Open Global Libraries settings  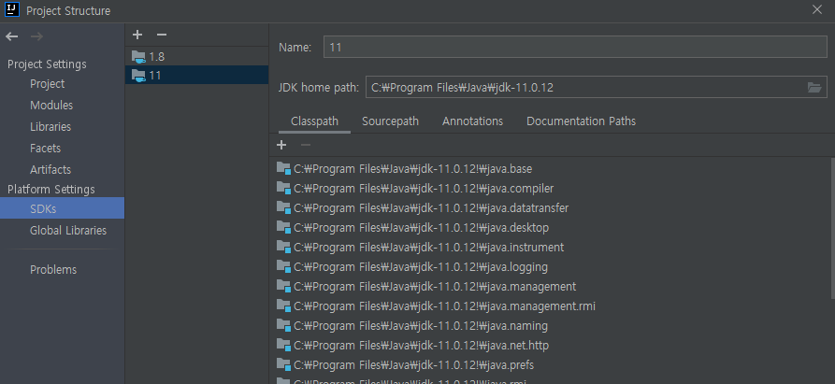pos(67,230)
